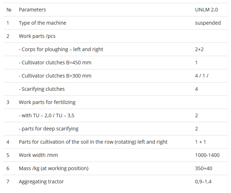The height and width of the screenshot is (193, 231).
Task: Click the 'UNLM 2,0' column header
Action: point(206,10)
